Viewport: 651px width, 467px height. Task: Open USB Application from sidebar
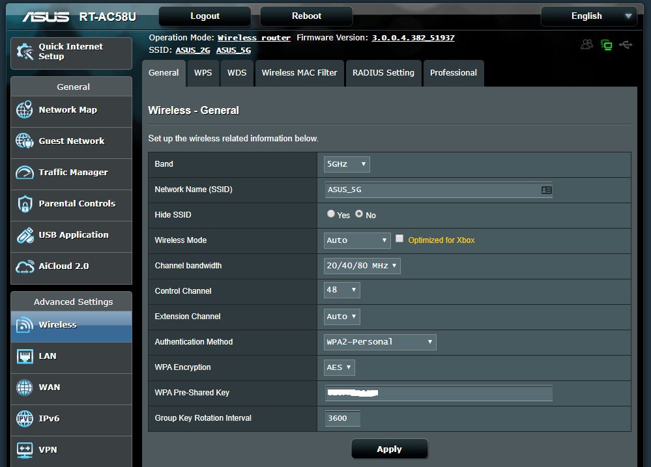tap(72, 235)
